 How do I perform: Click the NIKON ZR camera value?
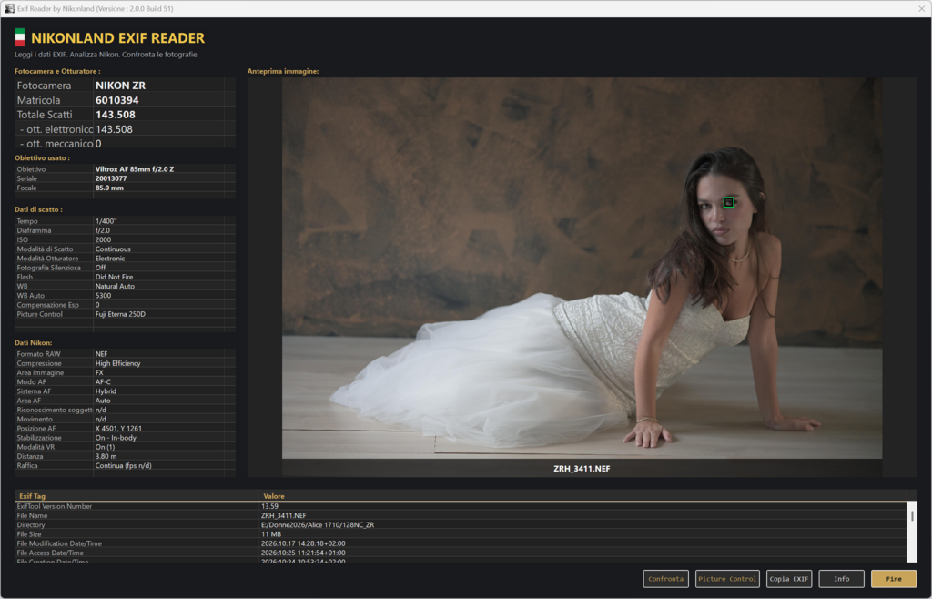[121, 86]
